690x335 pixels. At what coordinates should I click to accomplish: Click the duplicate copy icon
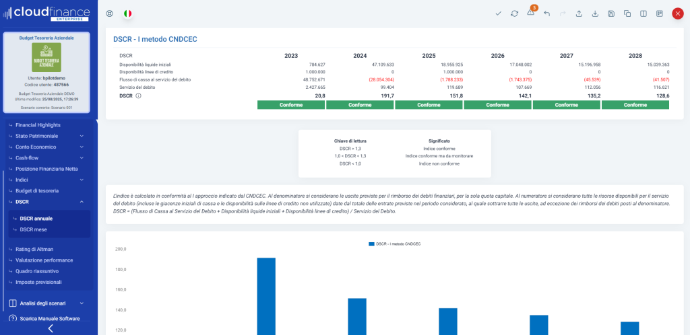point(627,13)
